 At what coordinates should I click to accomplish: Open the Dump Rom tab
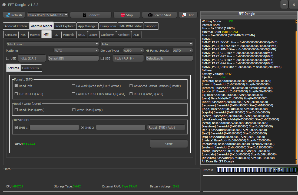(108, 26)
